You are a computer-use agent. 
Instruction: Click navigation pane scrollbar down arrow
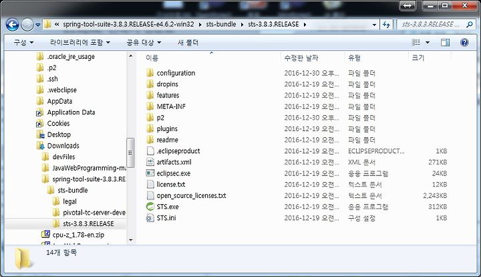tap(131, 240)
